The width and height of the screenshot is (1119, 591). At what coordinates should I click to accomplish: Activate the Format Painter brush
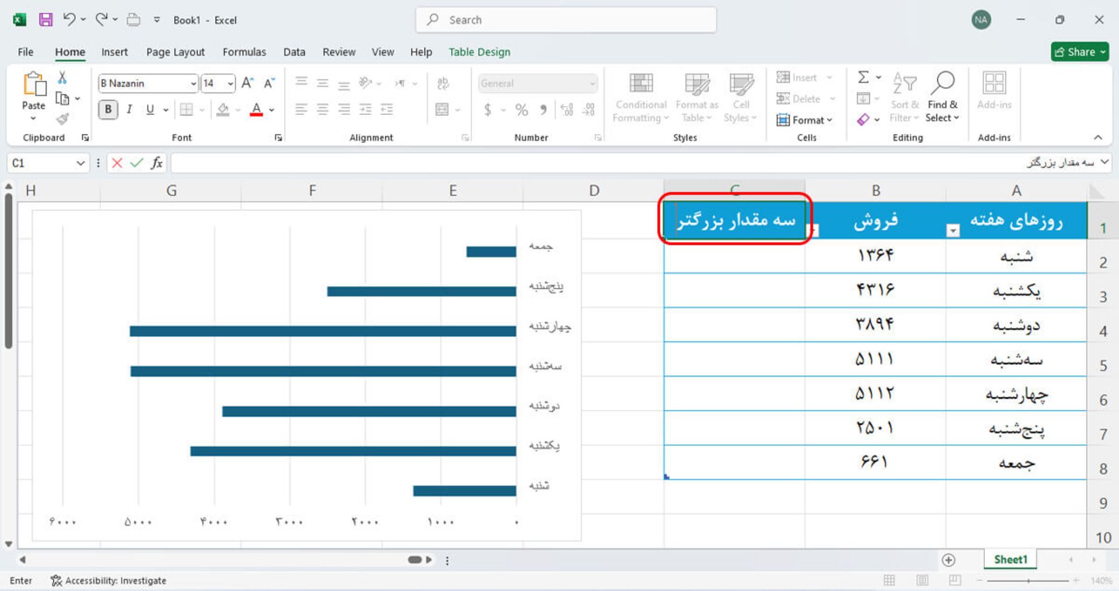coord(62,119)
